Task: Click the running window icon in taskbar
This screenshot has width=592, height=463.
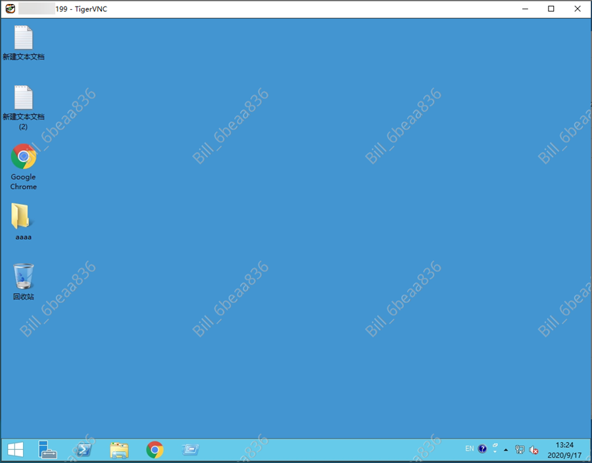Action: tap(190, 450)
